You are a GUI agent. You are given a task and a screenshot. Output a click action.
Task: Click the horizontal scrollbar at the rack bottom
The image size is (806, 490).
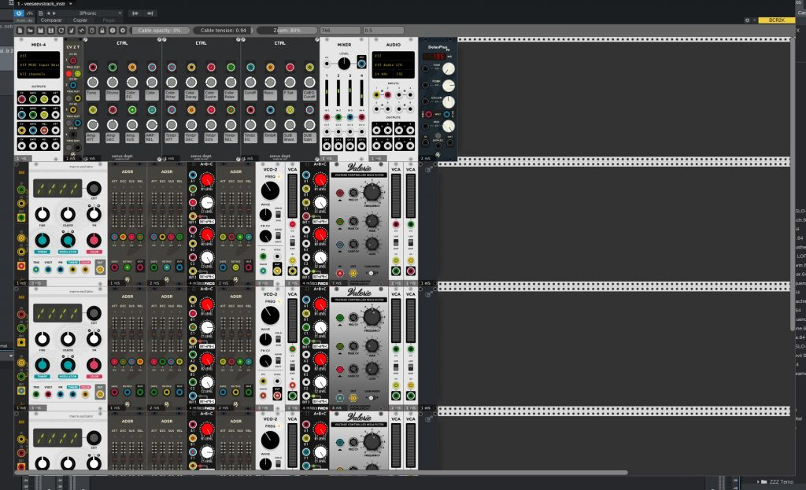(x=315, y=473)
